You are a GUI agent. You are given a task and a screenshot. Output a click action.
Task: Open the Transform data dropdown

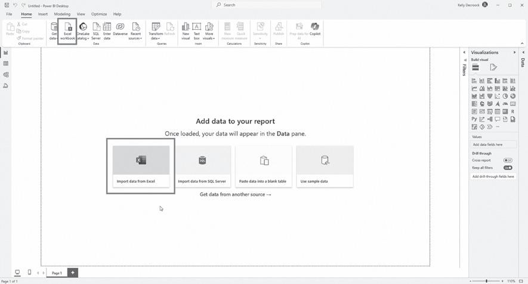[156, 32]
